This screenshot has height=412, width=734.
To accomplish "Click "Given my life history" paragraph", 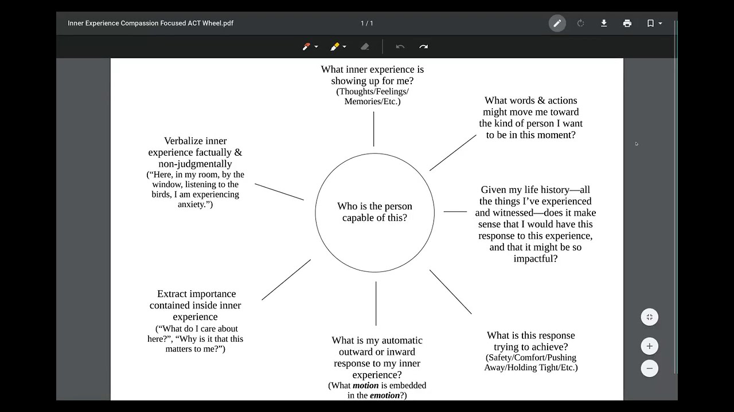I will [x=536, y=224].
